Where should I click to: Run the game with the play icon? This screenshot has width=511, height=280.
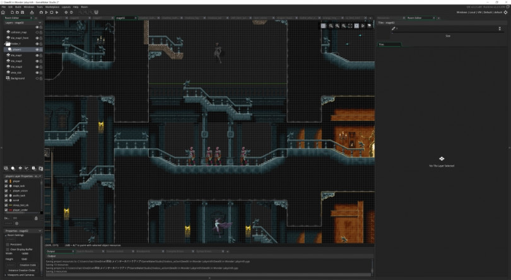46,13
